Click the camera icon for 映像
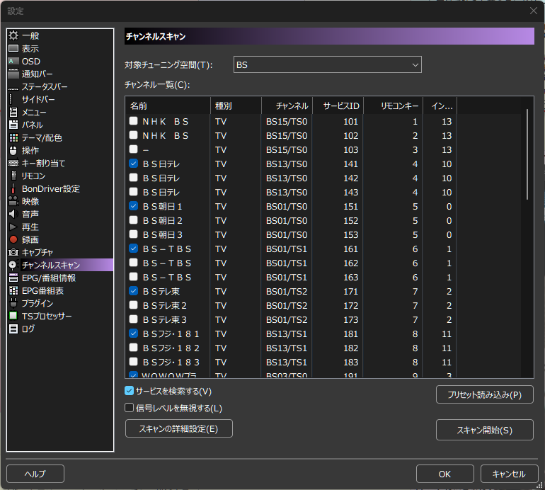Viewport: 545px width, 490px height. coord(13,201)
